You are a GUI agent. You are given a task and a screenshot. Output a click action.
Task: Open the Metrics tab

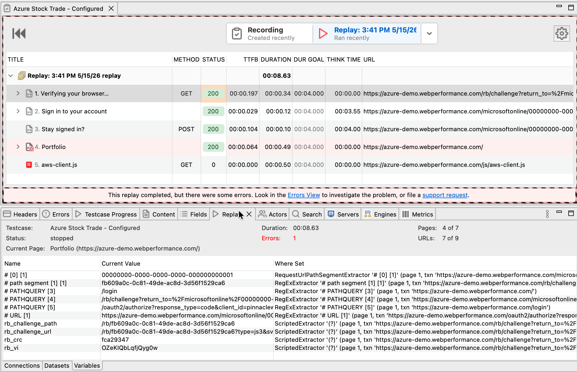click(x=417, y=214)
